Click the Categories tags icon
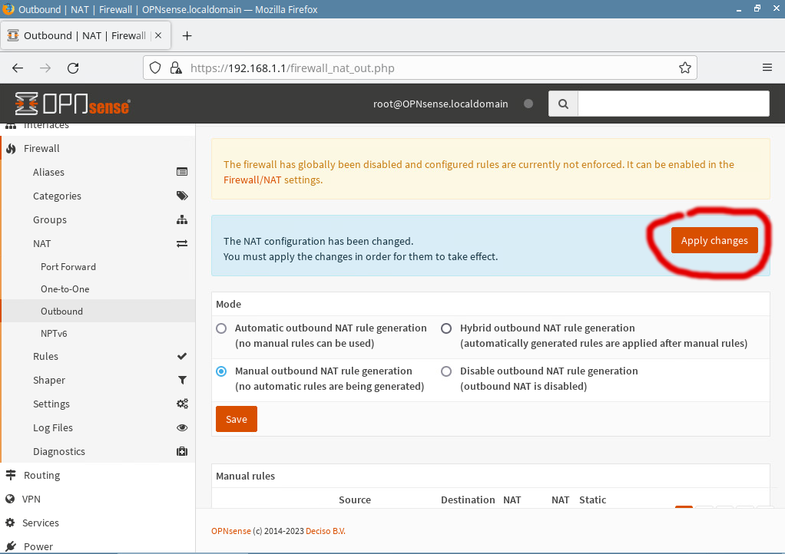Image resolution: width=785 pixels, height=554 pixels. click(x=182, y=196)
